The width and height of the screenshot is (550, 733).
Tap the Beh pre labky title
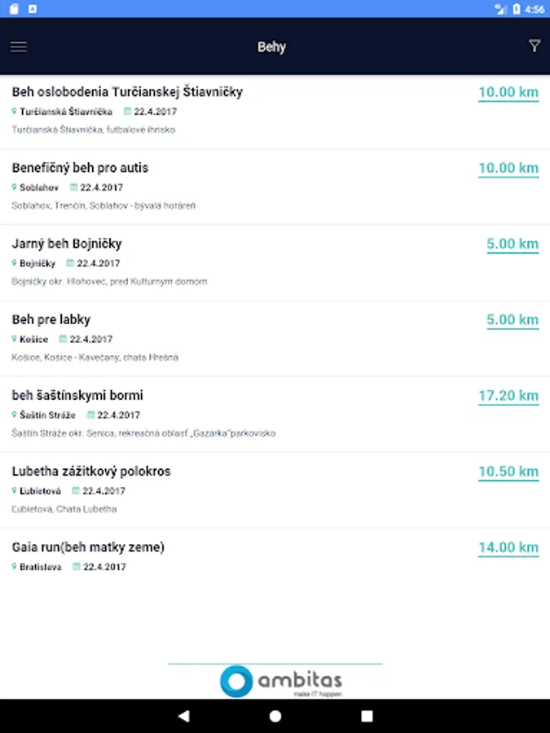tap(51, 319)
